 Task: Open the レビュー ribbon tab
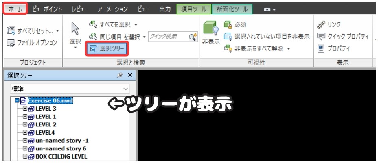[80, 9]
